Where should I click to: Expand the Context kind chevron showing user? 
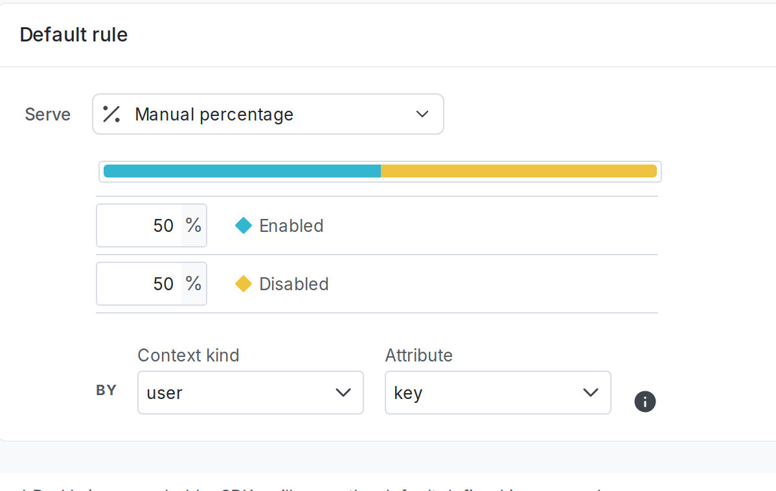(343, 393)
